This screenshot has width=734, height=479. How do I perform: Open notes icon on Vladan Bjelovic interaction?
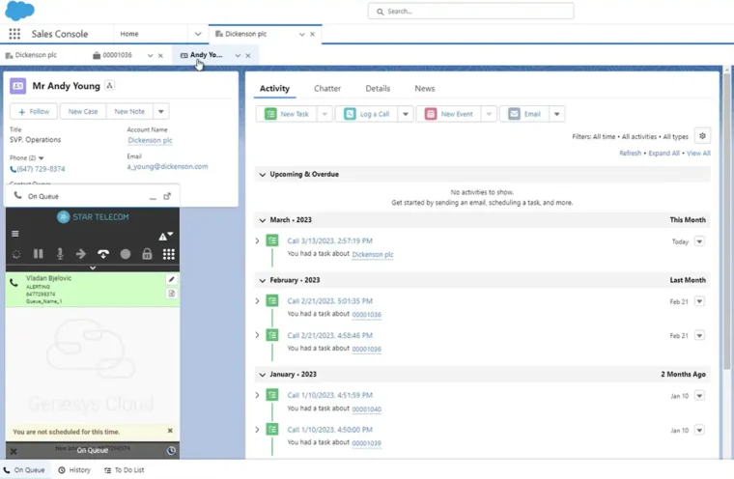pos(171,294)
